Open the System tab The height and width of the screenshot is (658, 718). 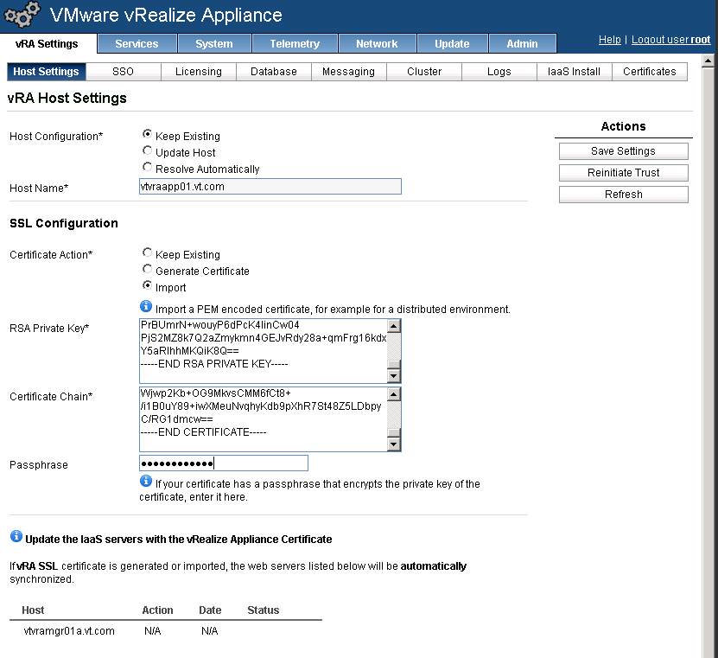[214, 43]
